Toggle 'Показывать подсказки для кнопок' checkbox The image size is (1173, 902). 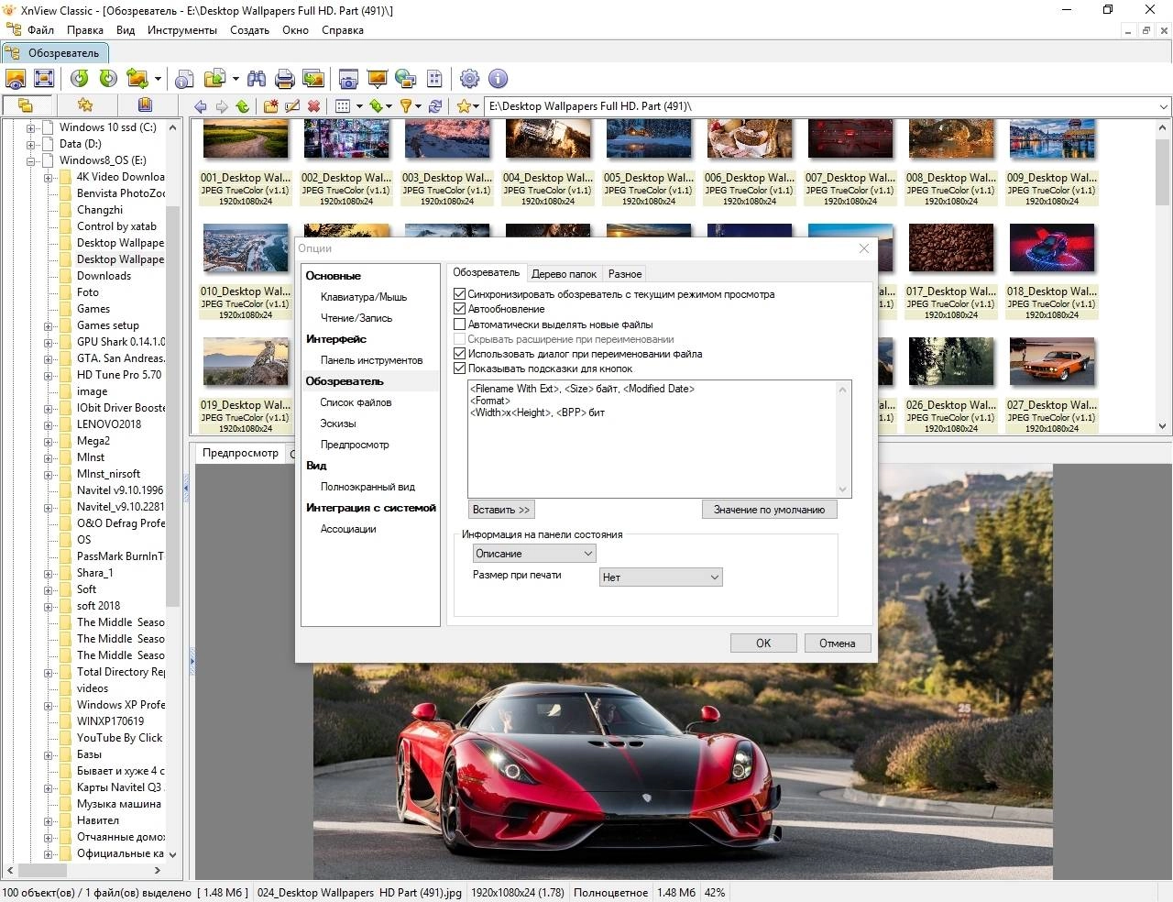tap(460, 368)
